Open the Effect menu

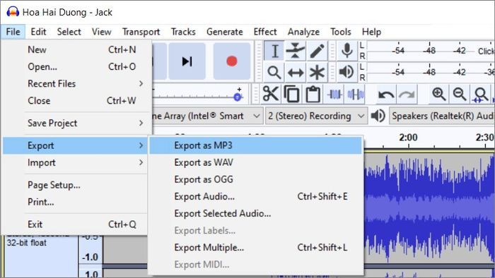[265, 32]
